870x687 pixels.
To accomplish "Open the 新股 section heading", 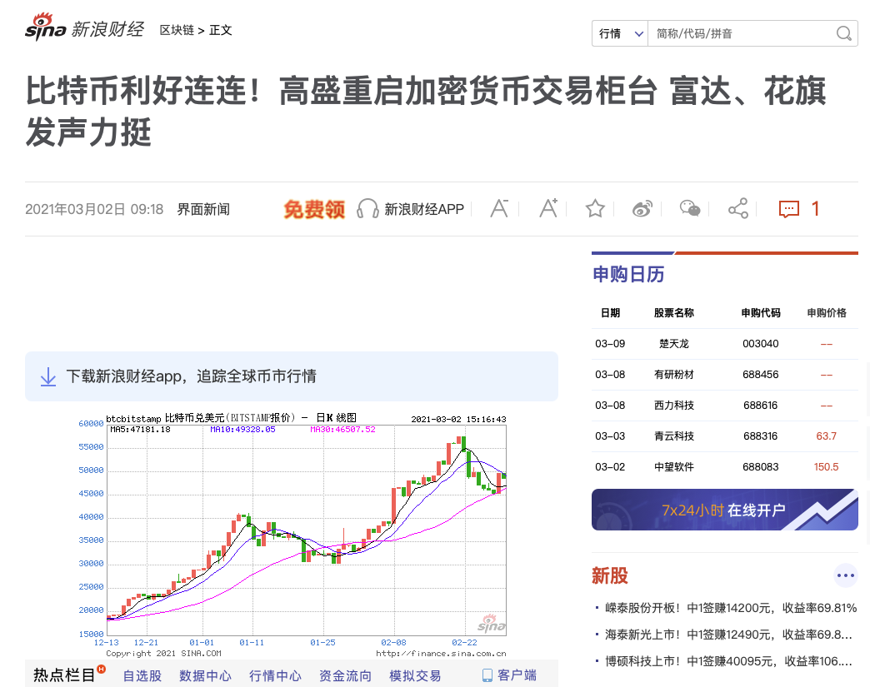I will (610, 575).
